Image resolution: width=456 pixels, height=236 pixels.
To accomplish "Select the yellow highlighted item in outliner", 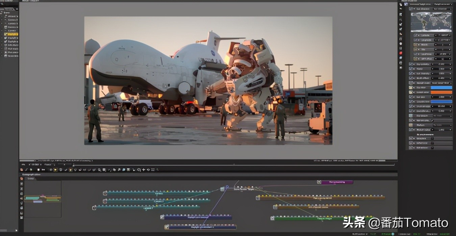I will pos(12,34).
